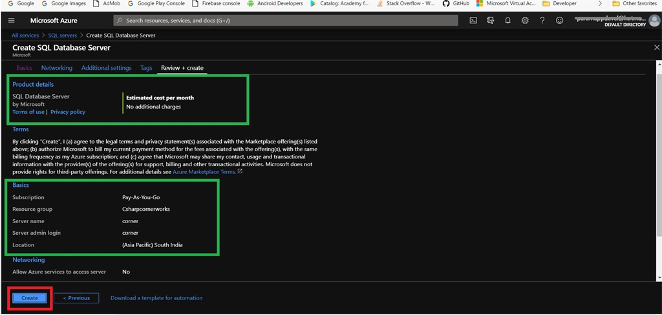This screenshot has width=662, height=315.
Task: Click the Search resources, services, and docs box
Action: (x=285, y=20)
